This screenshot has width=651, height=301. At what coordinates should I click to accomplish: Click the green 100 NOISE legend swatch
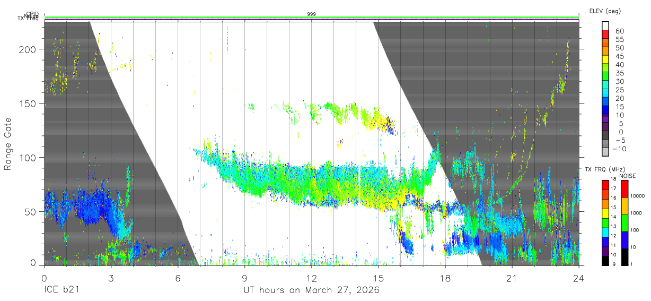(624, 223)
